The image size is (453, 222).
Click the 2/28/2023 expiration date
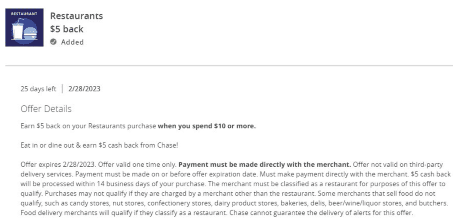[84, 89]
